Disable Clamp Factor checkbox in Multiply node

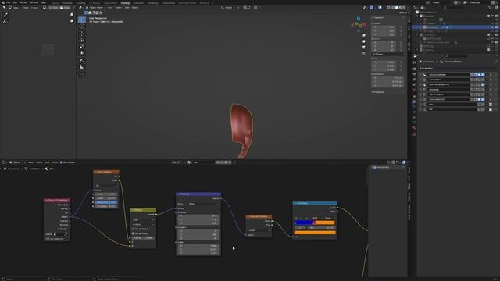[134, 233]
